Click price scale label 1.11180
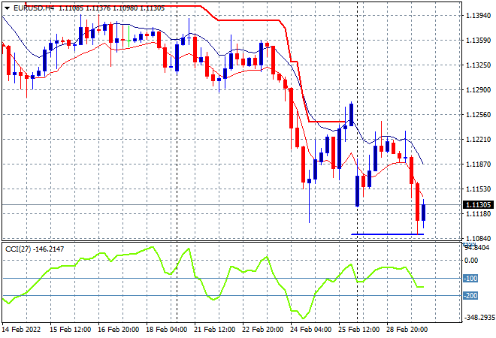496x338 pixels. click(x=478, y=214)
